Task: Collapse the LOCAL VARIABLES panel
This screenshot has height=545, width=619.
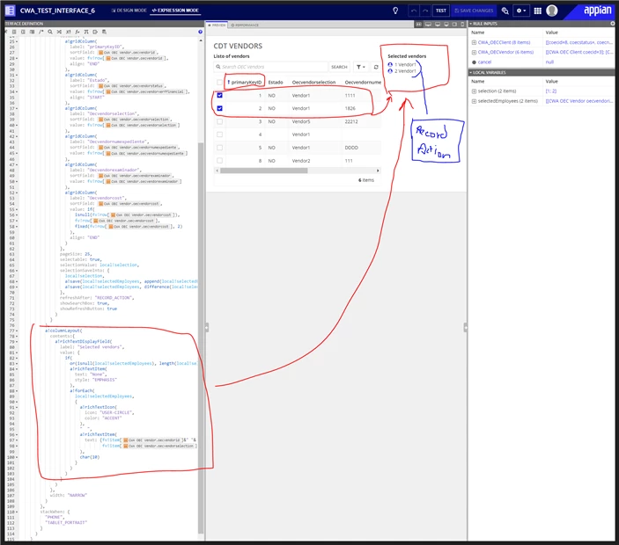Action: (471, 72)
